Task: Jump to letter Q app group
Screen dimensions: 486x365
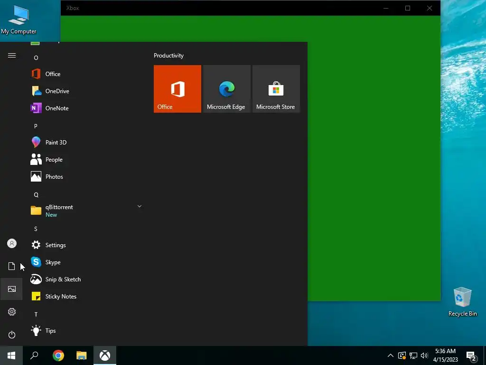Action: click(36, 194)
